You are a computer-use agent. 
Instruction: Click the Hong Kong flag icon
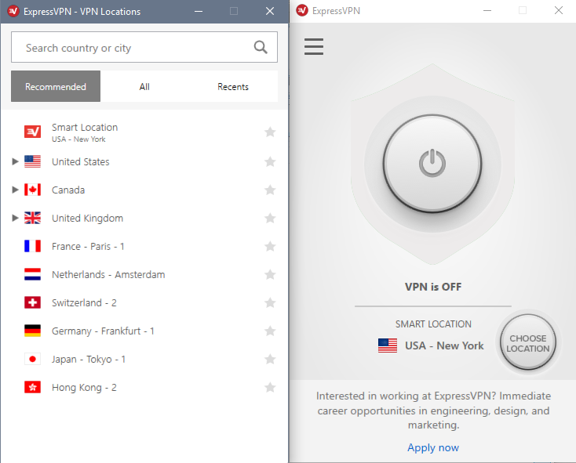(x=32, y=388)
